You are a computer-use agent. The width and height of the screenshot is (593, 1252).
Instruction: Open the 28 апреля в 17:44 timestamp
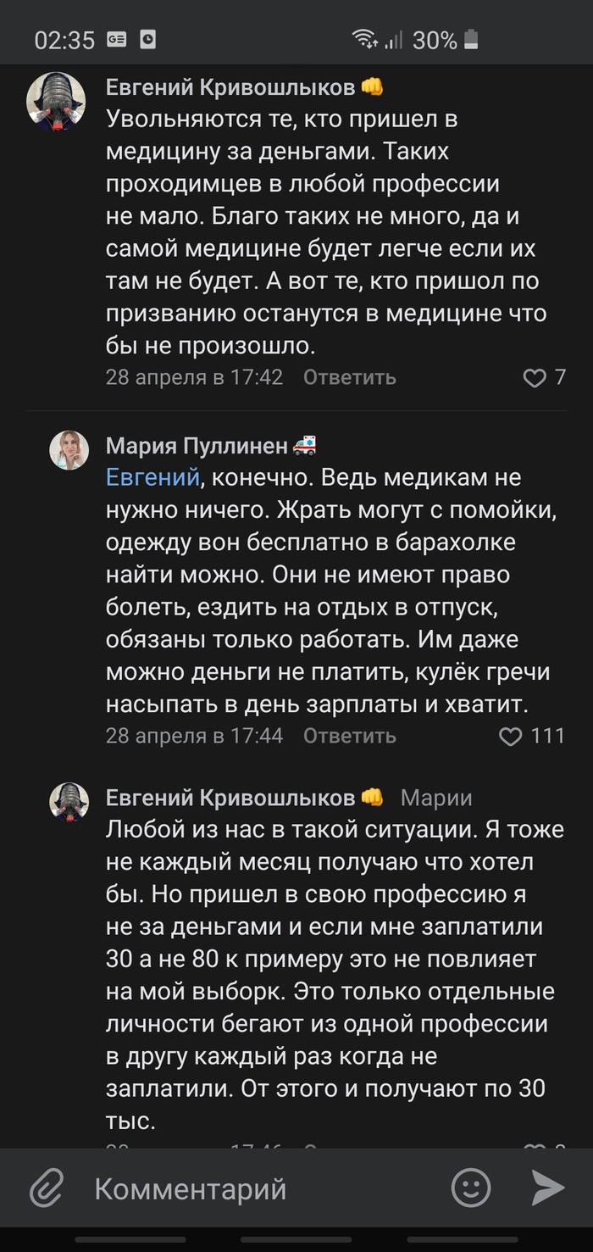(x=194, y=736)
